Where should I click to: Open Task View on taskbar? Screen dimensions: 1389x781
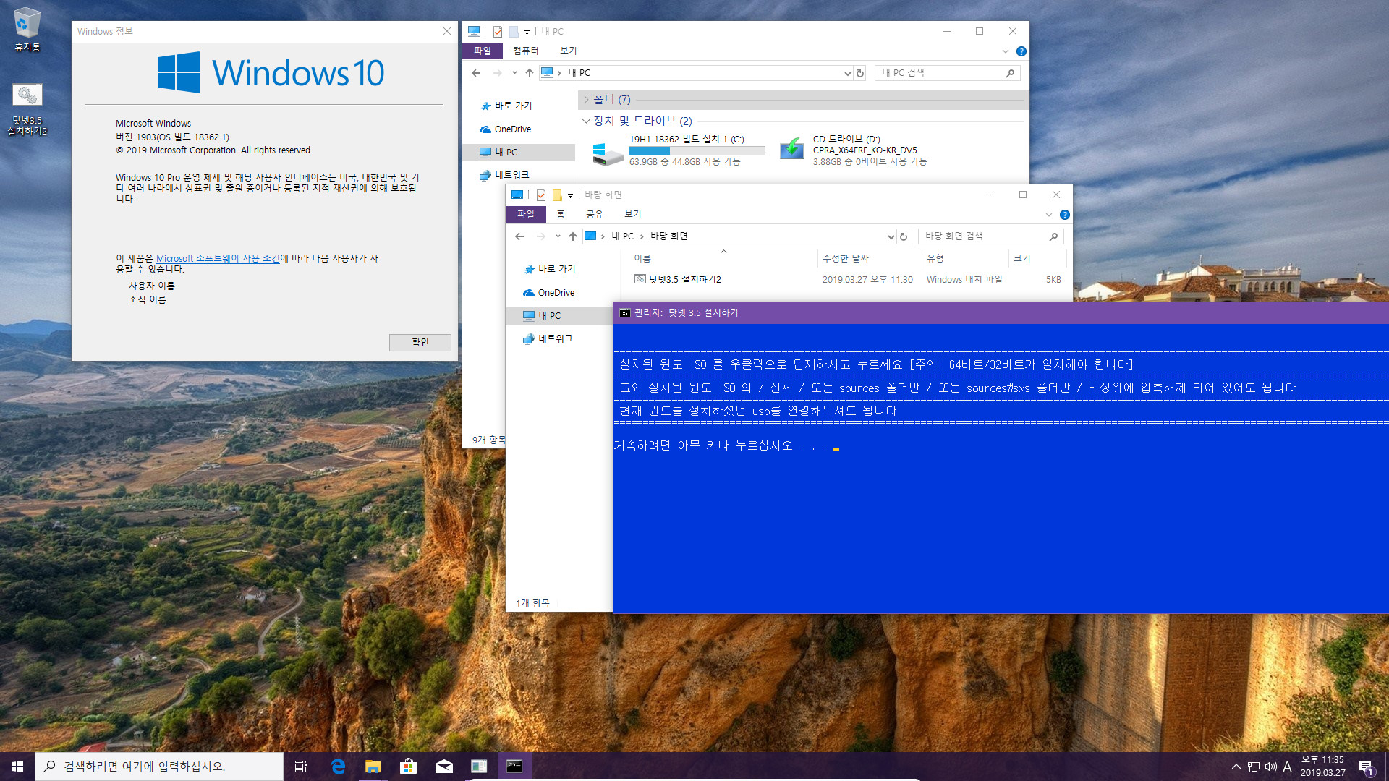(301, 767)
